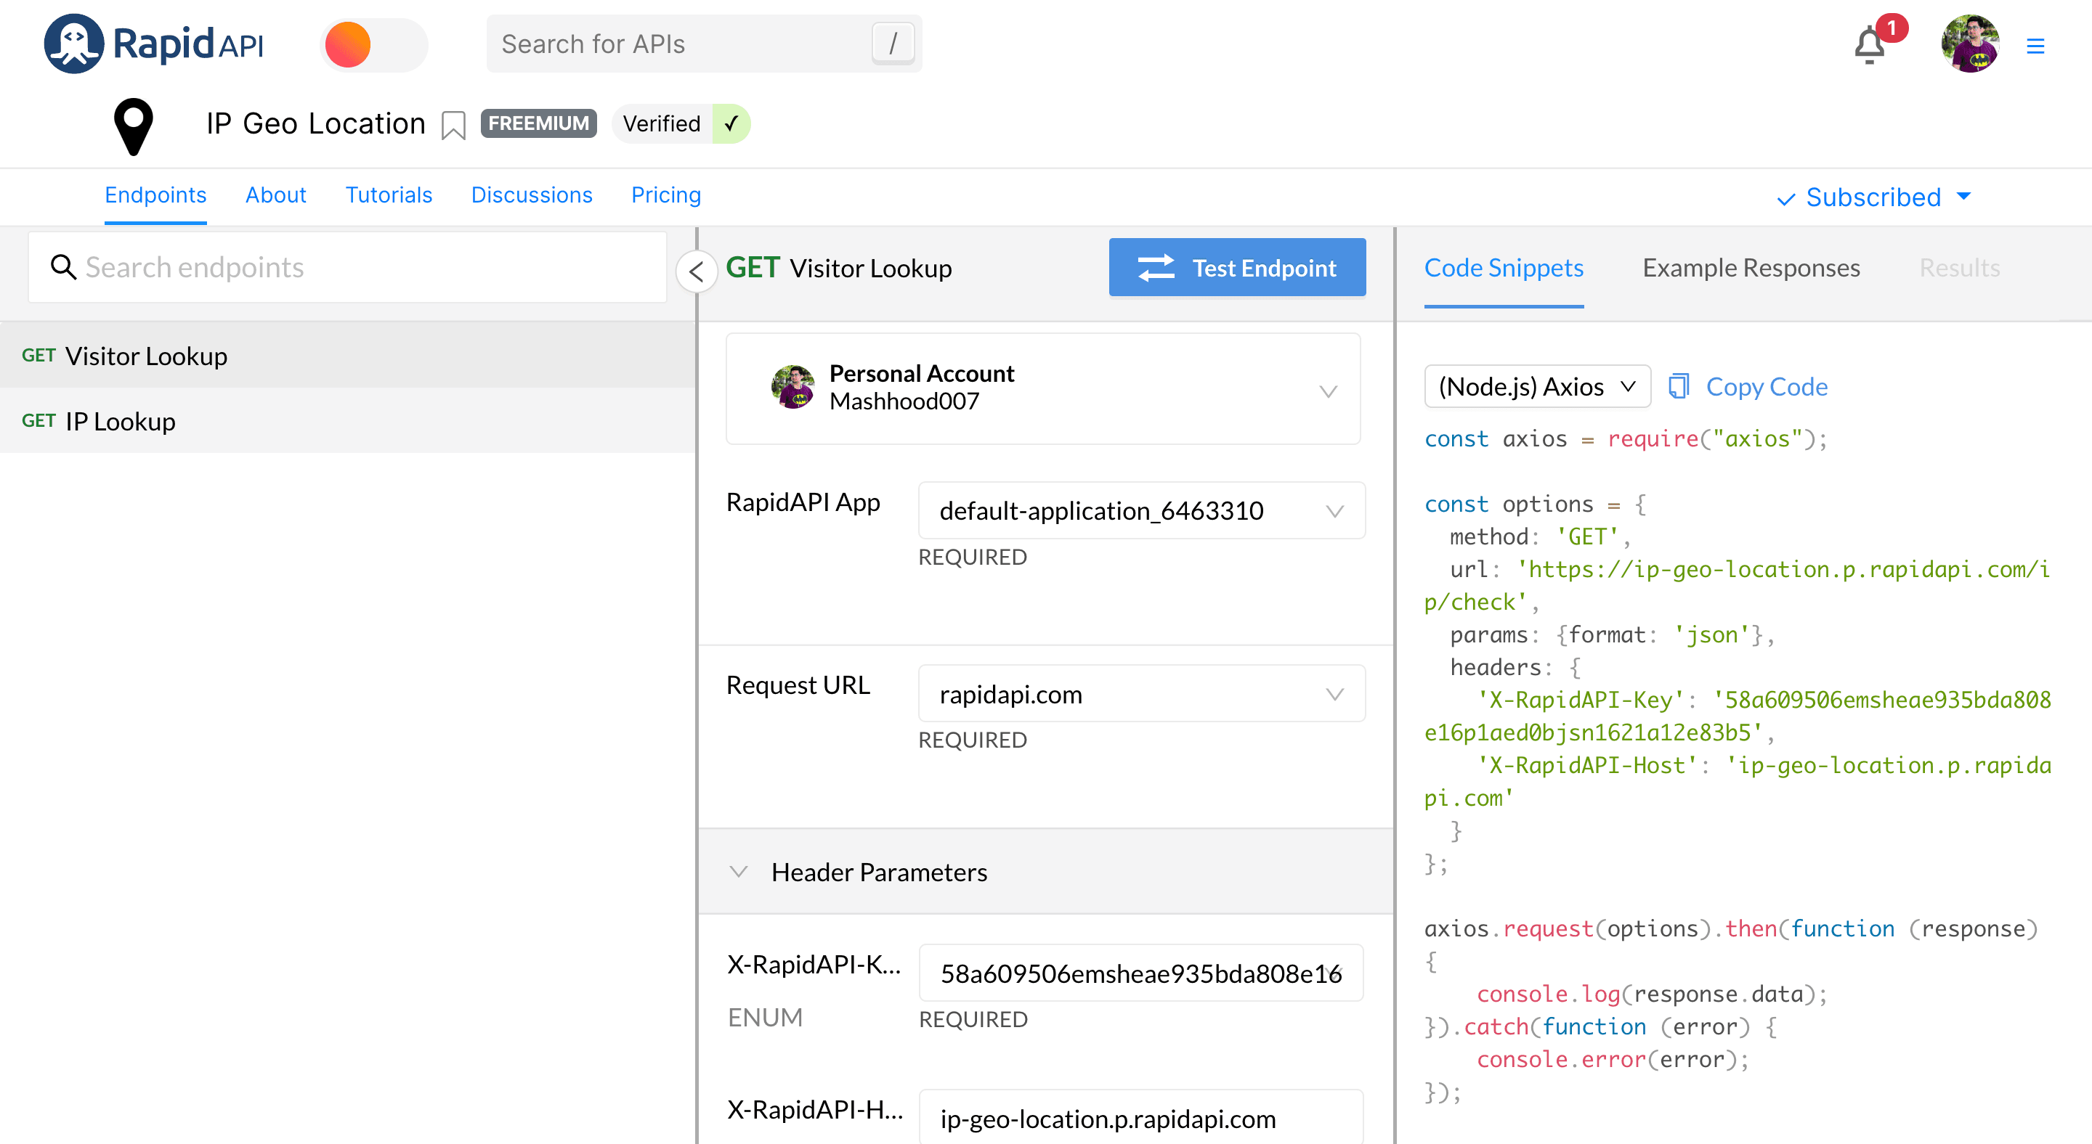The width and height of the screenshot is (2092, 1144).
Task: Open the user profile avatar
Action: tap(1969, 44)
